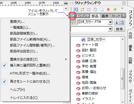This screenshot has height=104, width=134.
Task: Click the 検索 search button
Action: pyautogui.click(x=119, y=29)
